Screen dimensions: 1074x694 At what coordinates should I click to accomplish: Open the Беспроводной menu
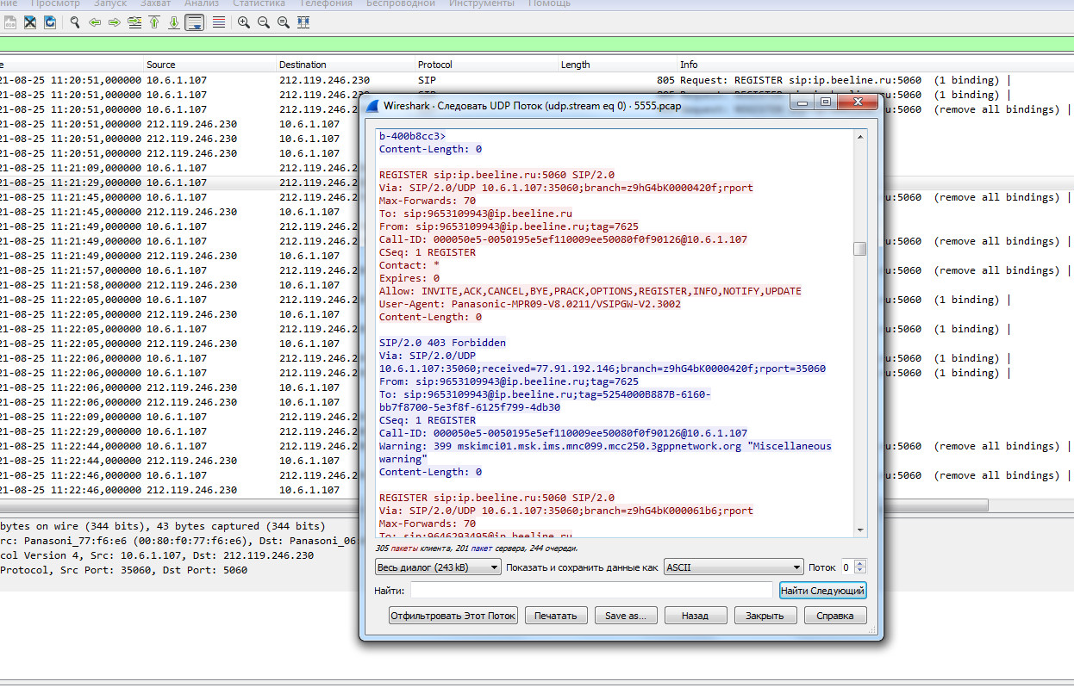pyautogui.click(x=401, y=3)
